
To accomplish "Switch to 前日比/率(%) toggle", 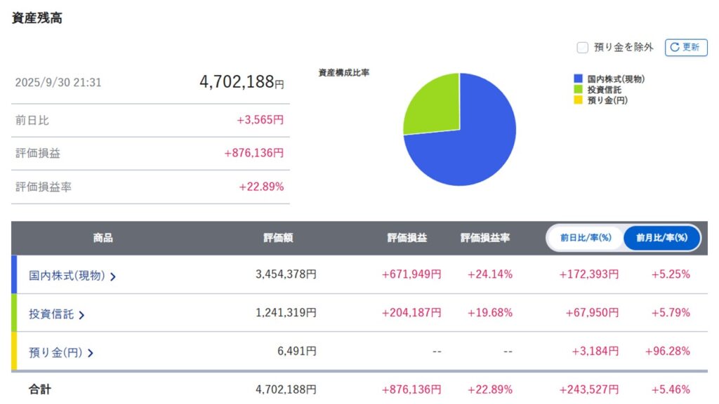I will [x=586, y=238].
